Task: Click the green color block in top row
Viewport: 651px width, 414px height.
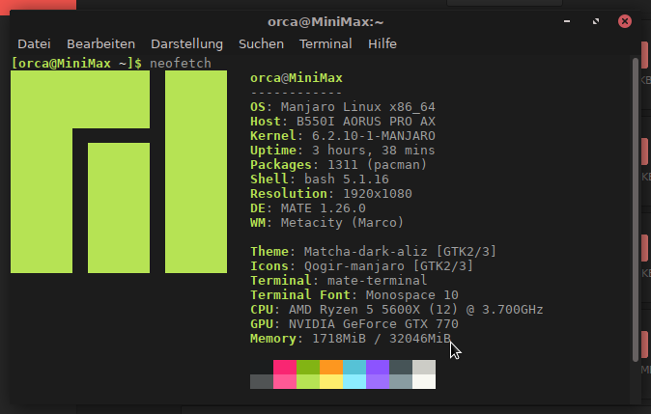Action: [308, 367]
